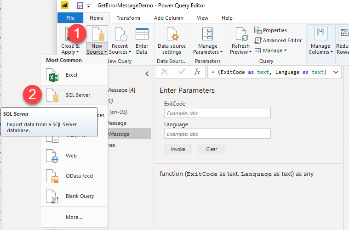Select the Web data source
Image resolution: width=349 pixels, height=230 pixels.
click(x=74, y=156)
